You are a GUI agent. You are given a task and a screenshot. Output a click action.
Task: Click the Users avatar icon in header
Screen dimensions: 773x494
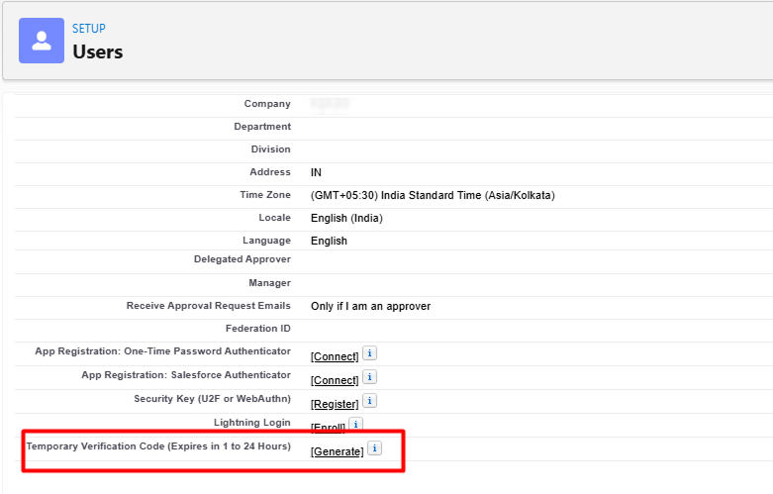(x=42, y=41)
